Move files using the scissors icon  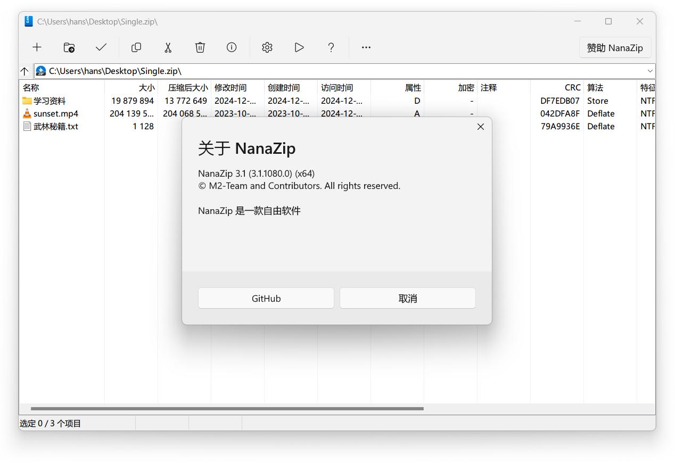168,47
